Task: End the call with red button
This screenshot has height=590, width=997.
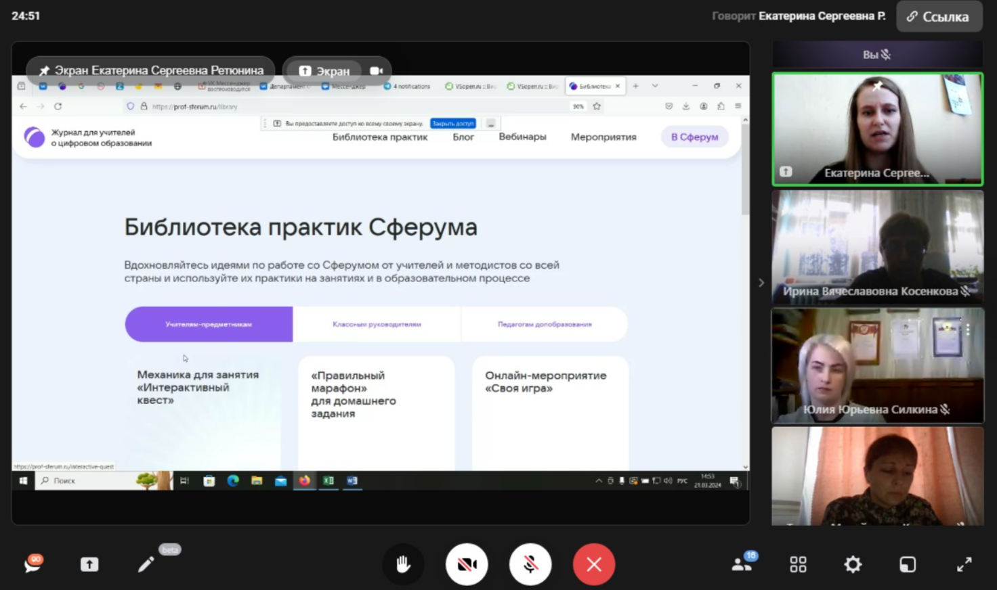Action: pos(593,564)
